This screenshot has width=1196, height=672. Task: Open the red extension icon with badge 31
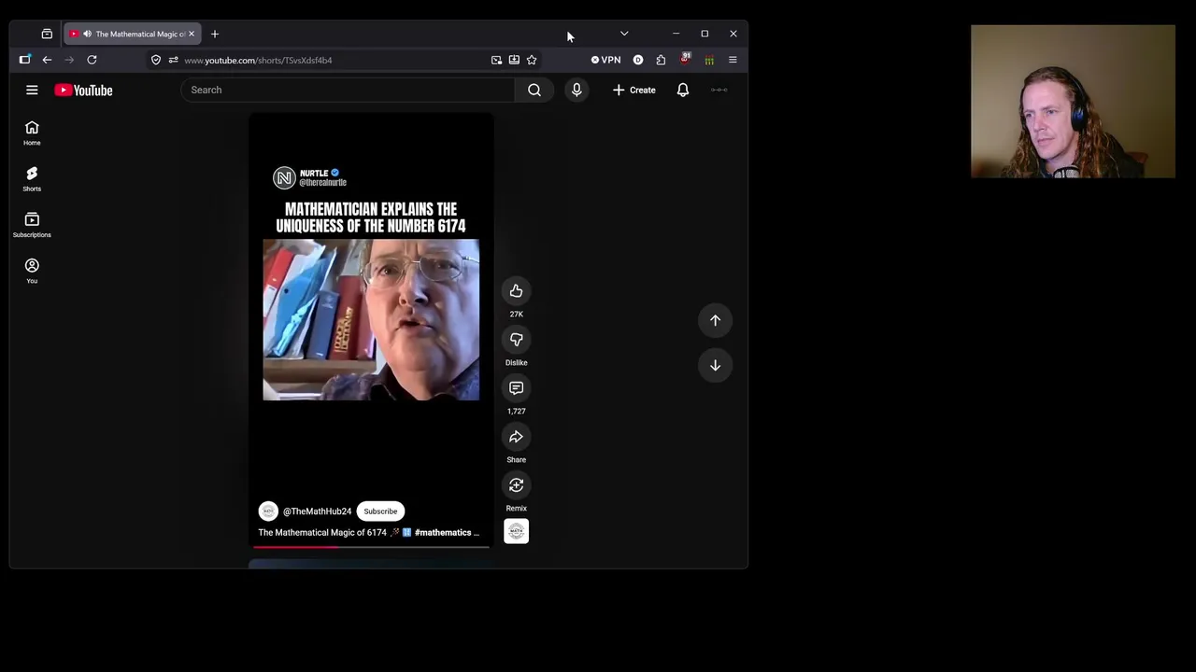click(685, 59)
